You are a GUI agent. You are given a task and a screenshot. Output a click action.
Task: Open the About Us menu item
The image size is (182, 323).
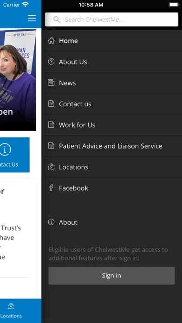(x=112, y=62)
